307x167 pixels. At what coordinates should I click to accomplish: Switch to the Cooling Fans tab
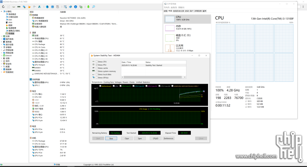[108, 82]
